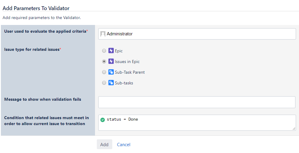Click the Issues in Epic label text
The width and height of the screenshot is (299, 153).
pos(127,62)
